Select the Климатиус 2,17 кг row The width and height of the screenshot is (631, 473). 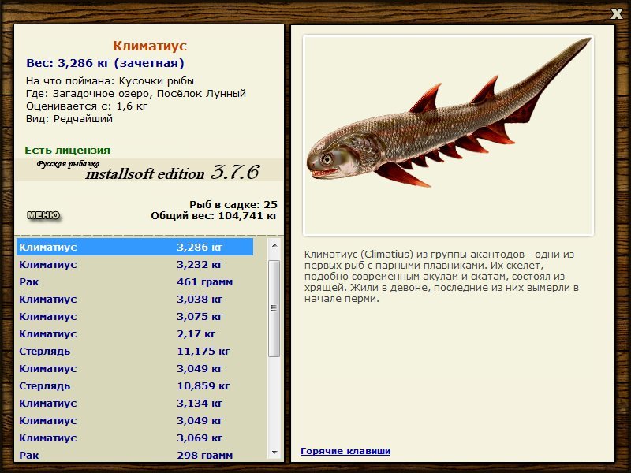135,333
